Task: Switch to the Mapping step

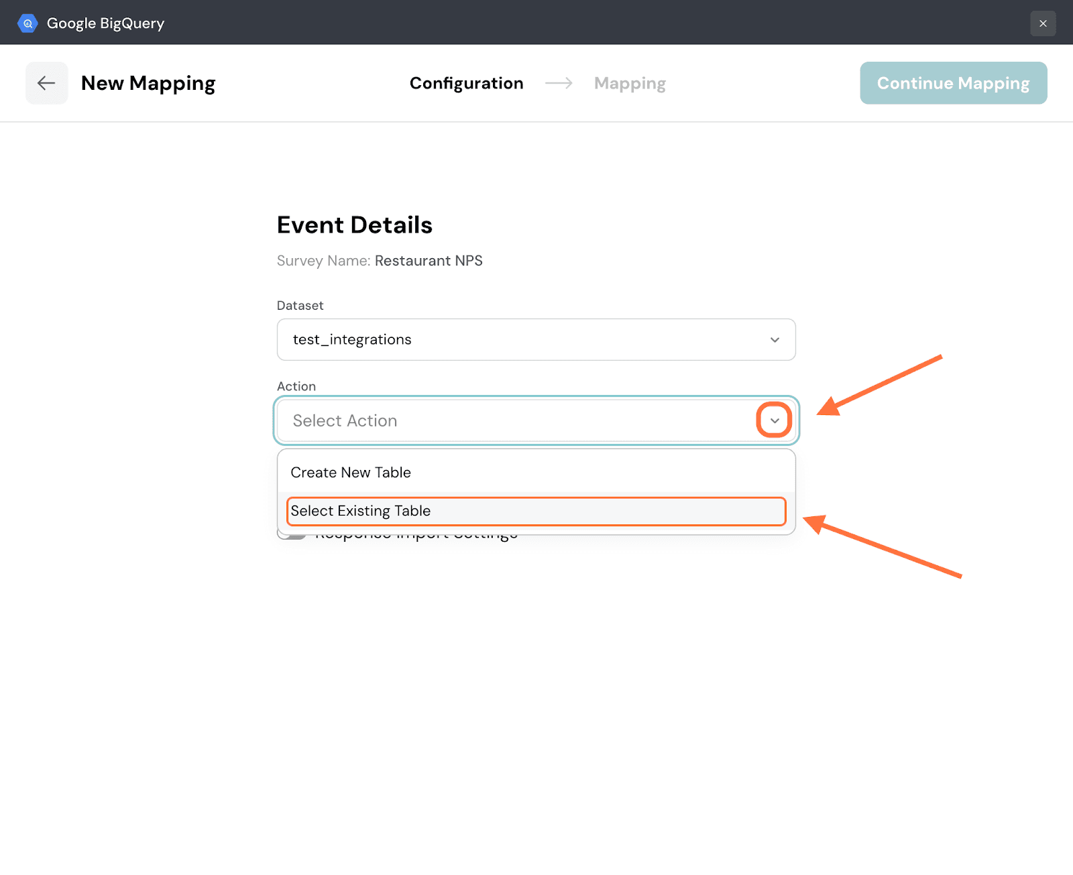Action: pos(629,83)
